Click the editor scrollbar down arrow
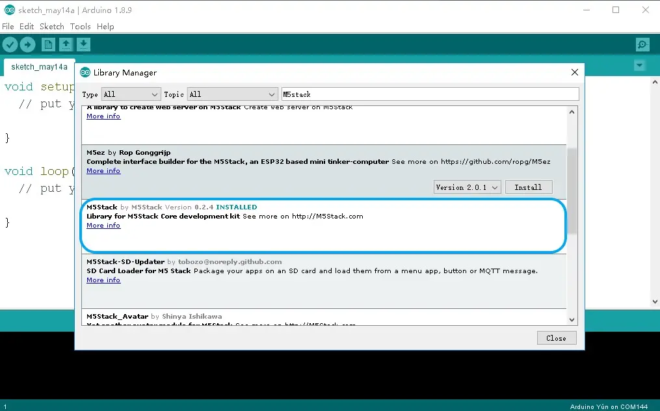This screenshot has width=660, height=411. [x=655, y=302]
